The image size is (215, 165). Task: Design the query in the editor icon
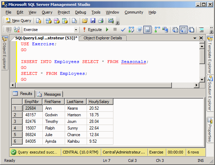[x=139, y=30]
